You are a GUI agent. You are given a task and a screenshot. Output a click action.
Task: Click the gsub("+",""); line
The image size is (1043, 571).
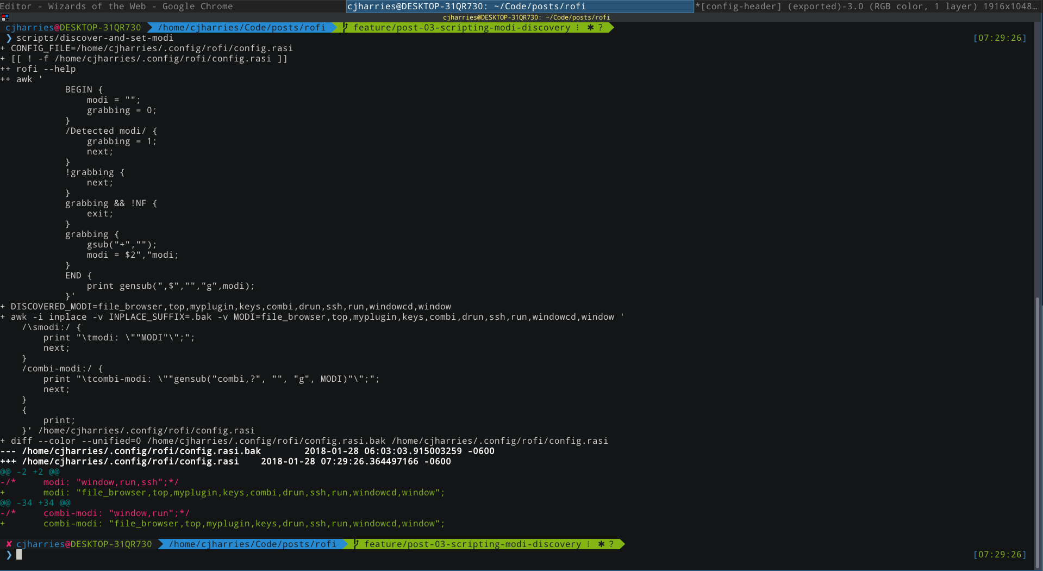pyautogui.click(x=122, y=245)
